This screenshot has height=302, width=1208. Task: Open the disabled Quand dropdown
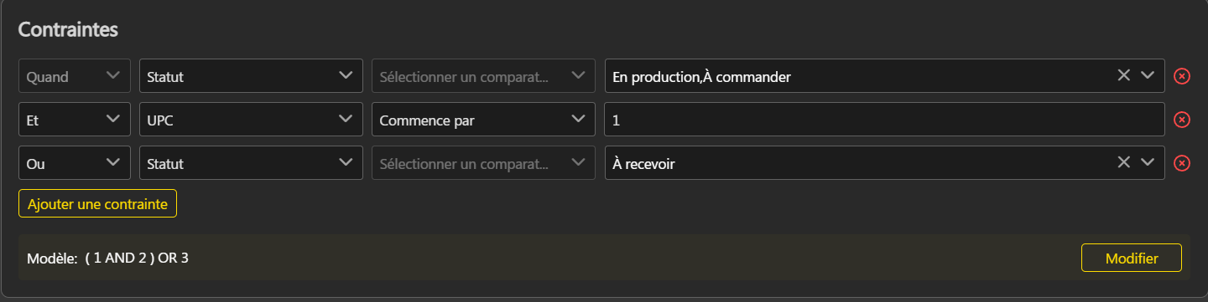[75, 76]
